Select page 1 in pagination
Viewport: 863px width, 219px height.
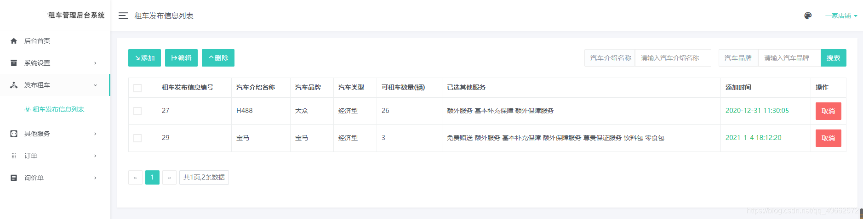tap(152, 177)
